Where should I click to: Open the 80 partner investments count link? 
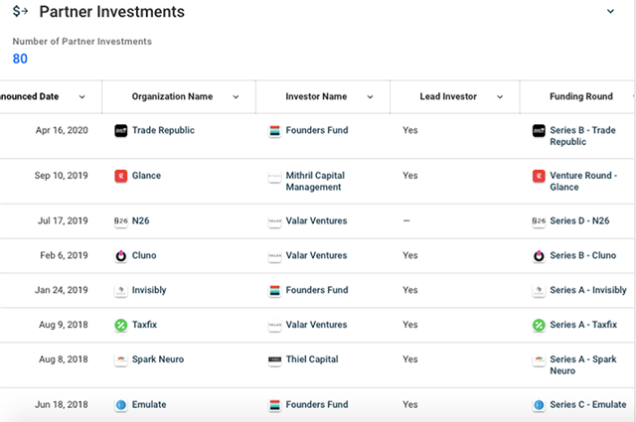tap(20, 59)
